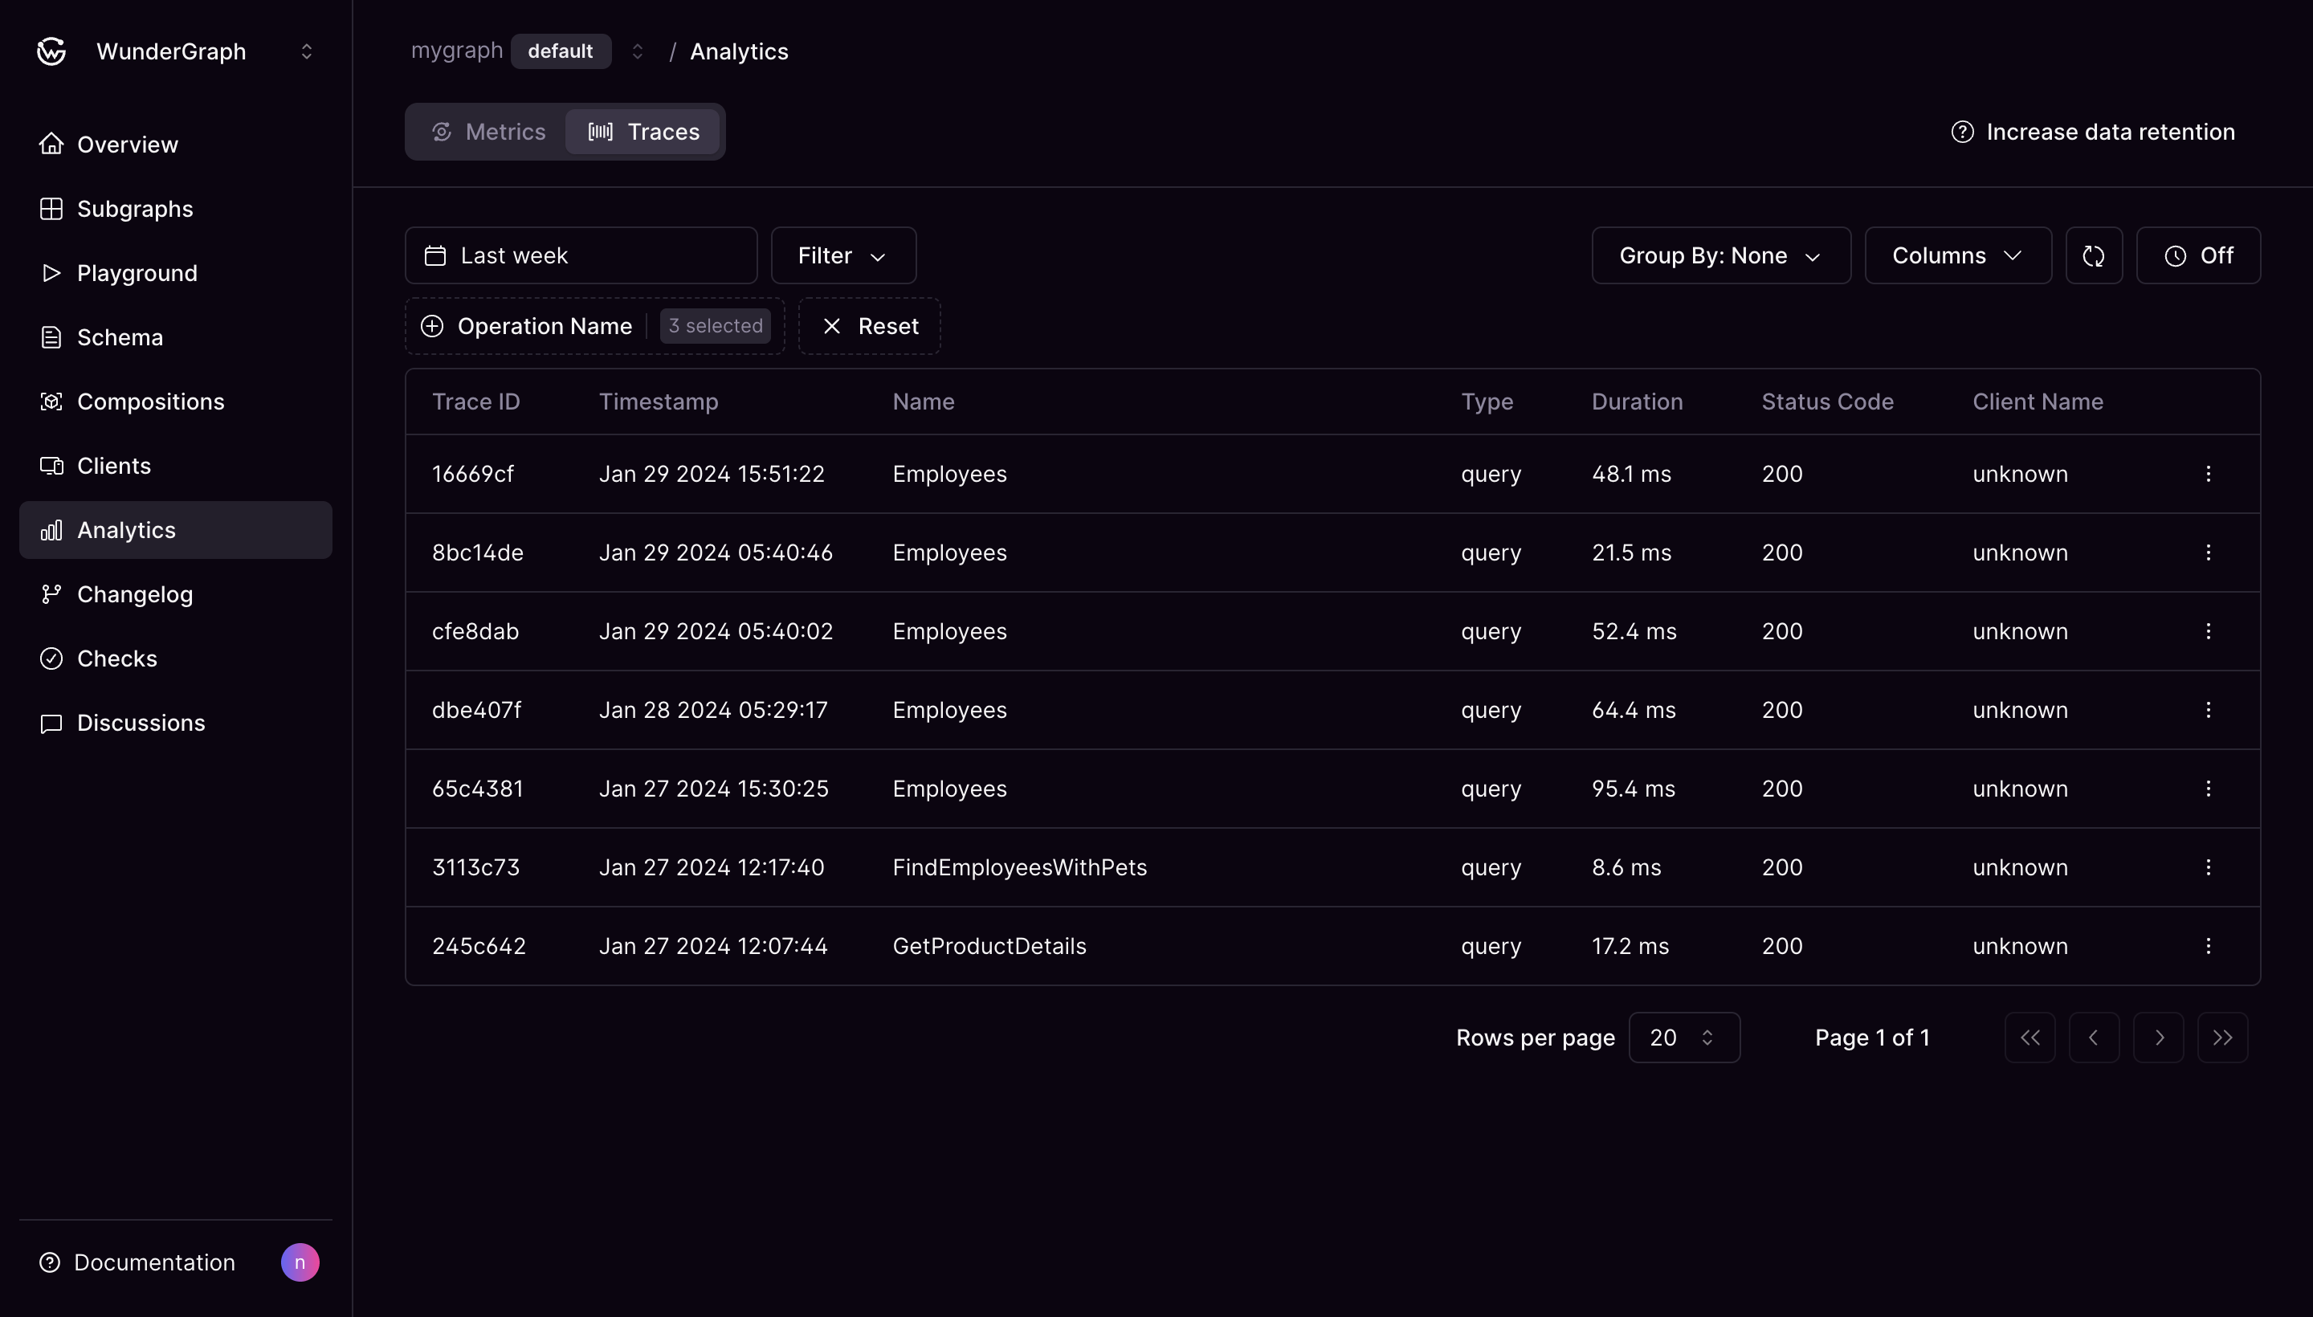Screen dimensions: 2313x1317
Task: Open the three-dot menu for trace 16669cf
Action: pos(2207,474)
